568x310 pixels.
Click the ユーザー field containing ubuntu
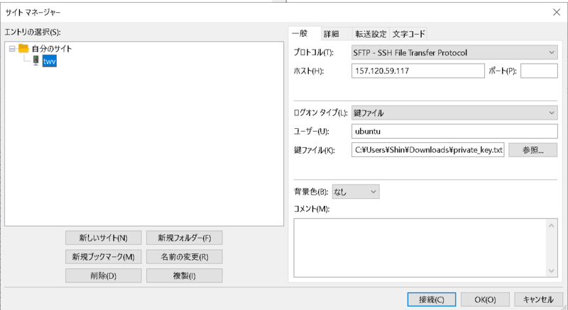pos(454,131)
